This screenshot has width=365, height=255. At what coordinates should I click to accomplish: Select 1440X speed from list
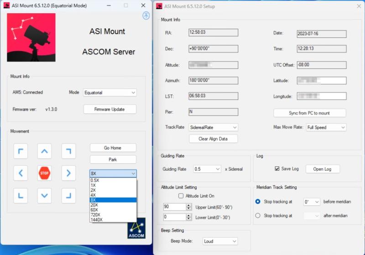(x=113, y=219)
